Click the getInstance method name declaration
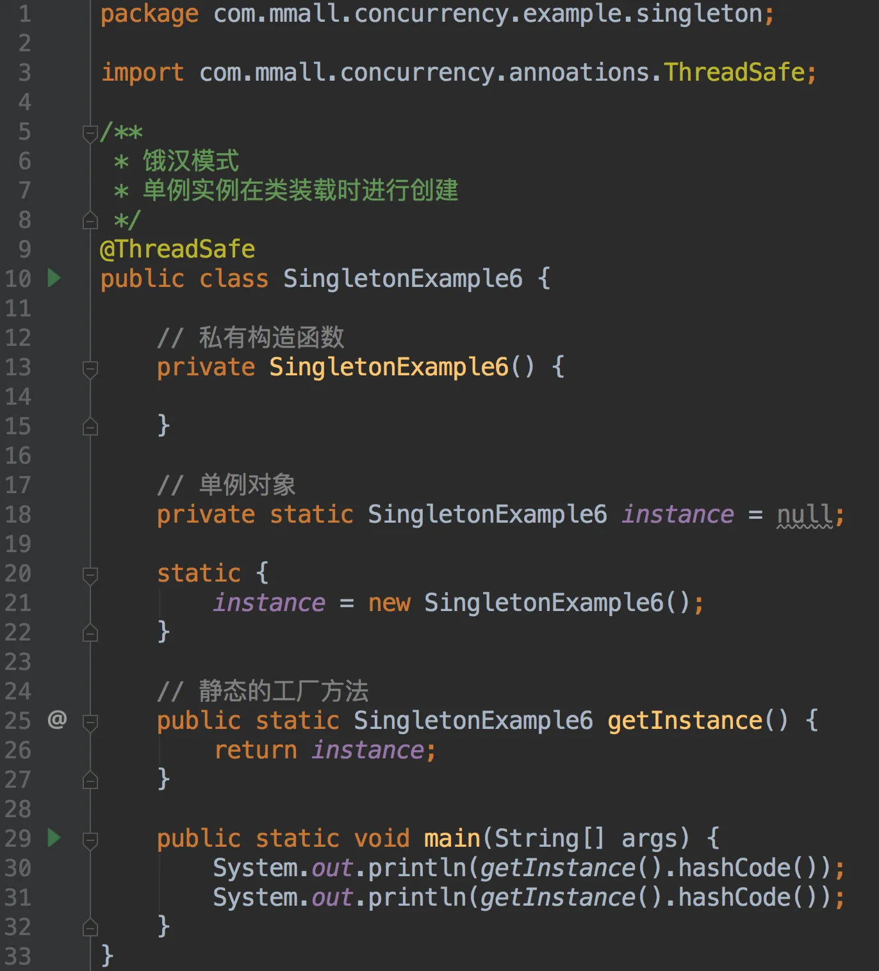 click(685, 721)
